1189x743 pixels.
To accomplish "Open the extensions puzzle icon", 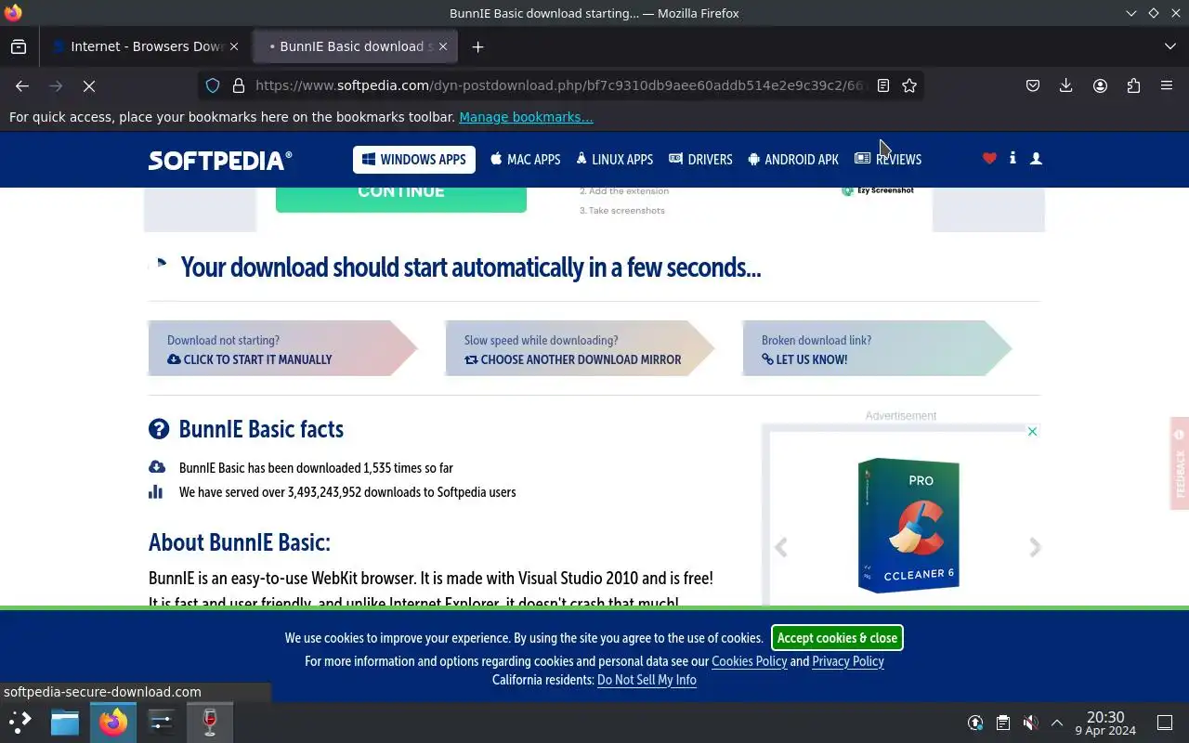I will click(x=1133, y=85).
